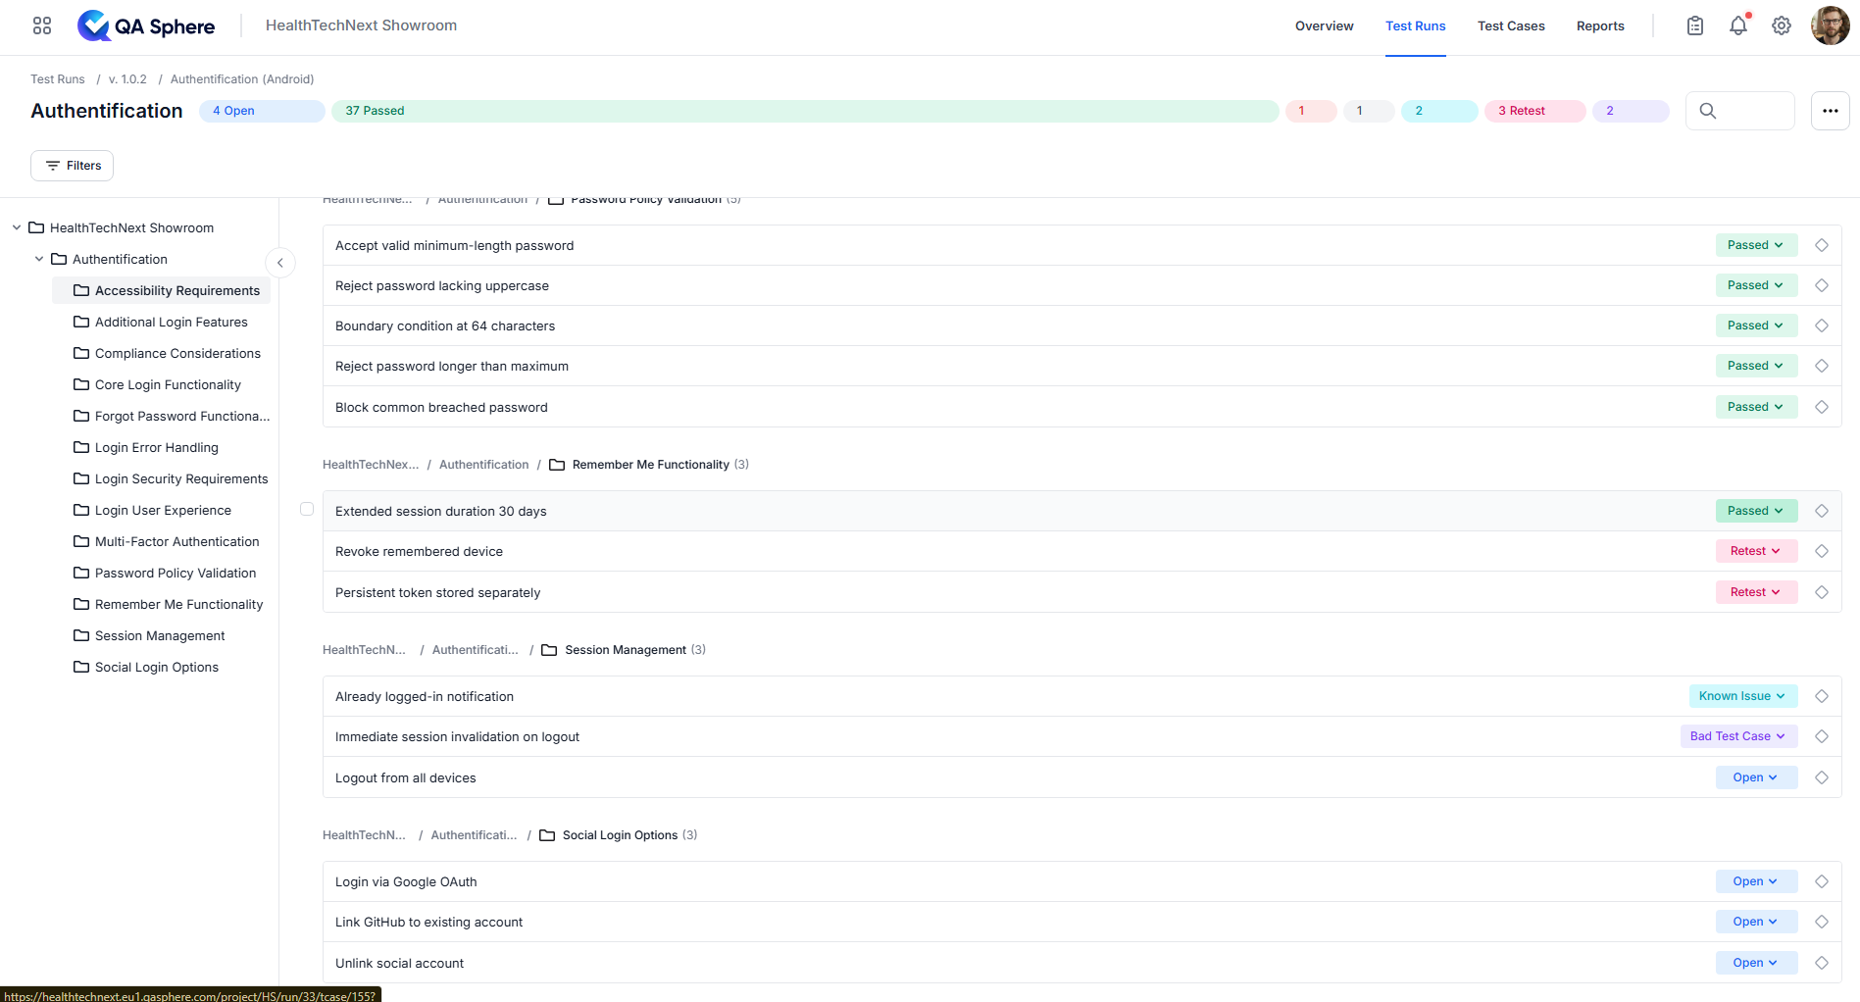The image size is (1860, 1002).
Task: Click the 4 Open progress segment
Action: pyautogui.click(x=262, y=111)
